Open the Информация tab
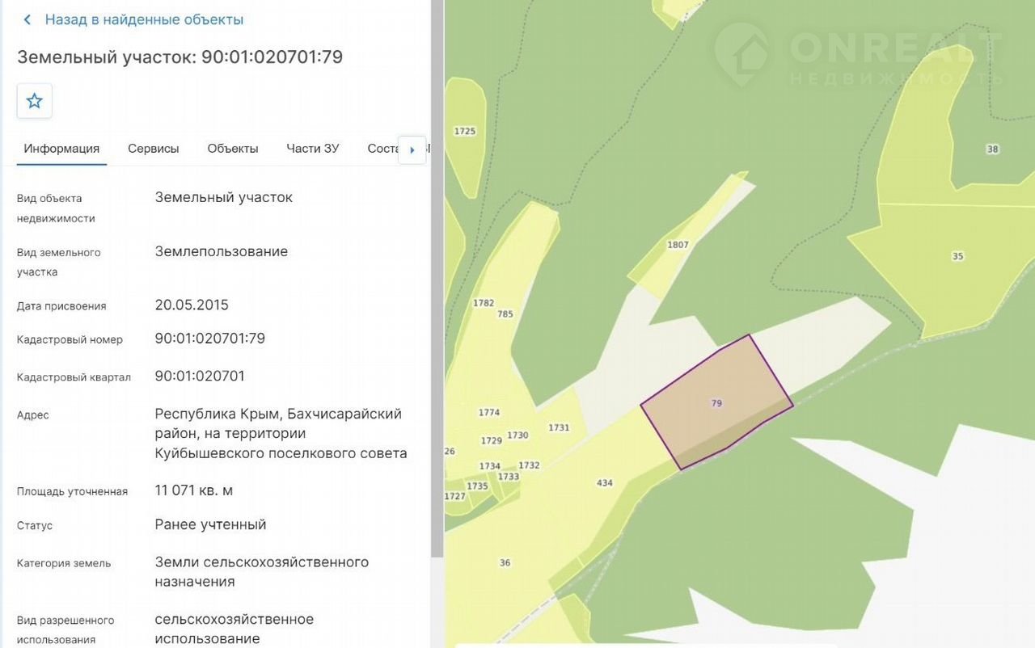The width and height of the screenshot is (1035, 648). [61, 149]
